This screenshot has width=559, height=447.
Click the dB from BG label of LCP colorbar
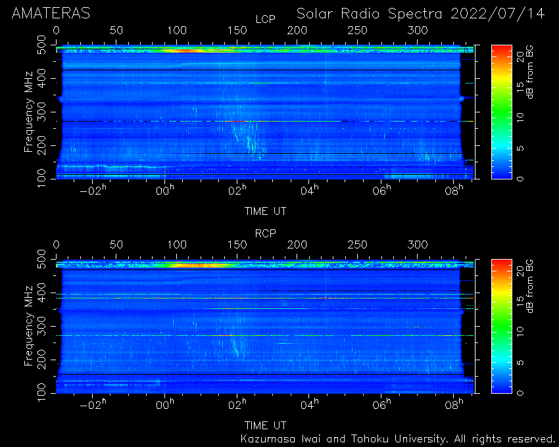[x=531, y=73]
